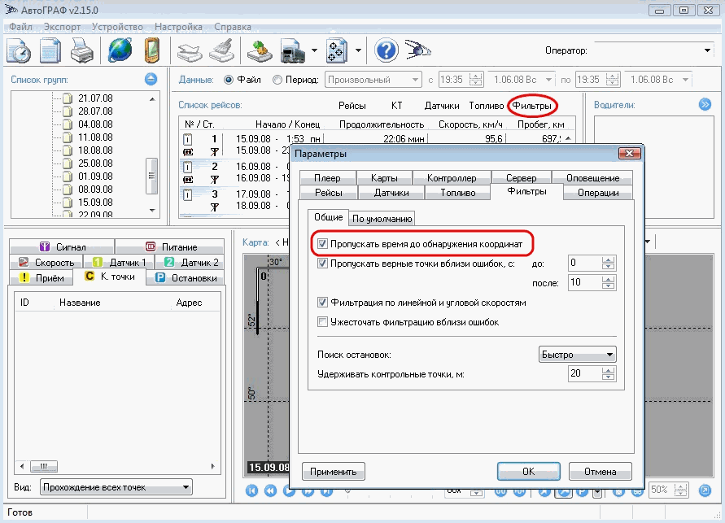725x523 pixels.
Task: Expand the Оператор dropdown list
Action: [706, 50]
